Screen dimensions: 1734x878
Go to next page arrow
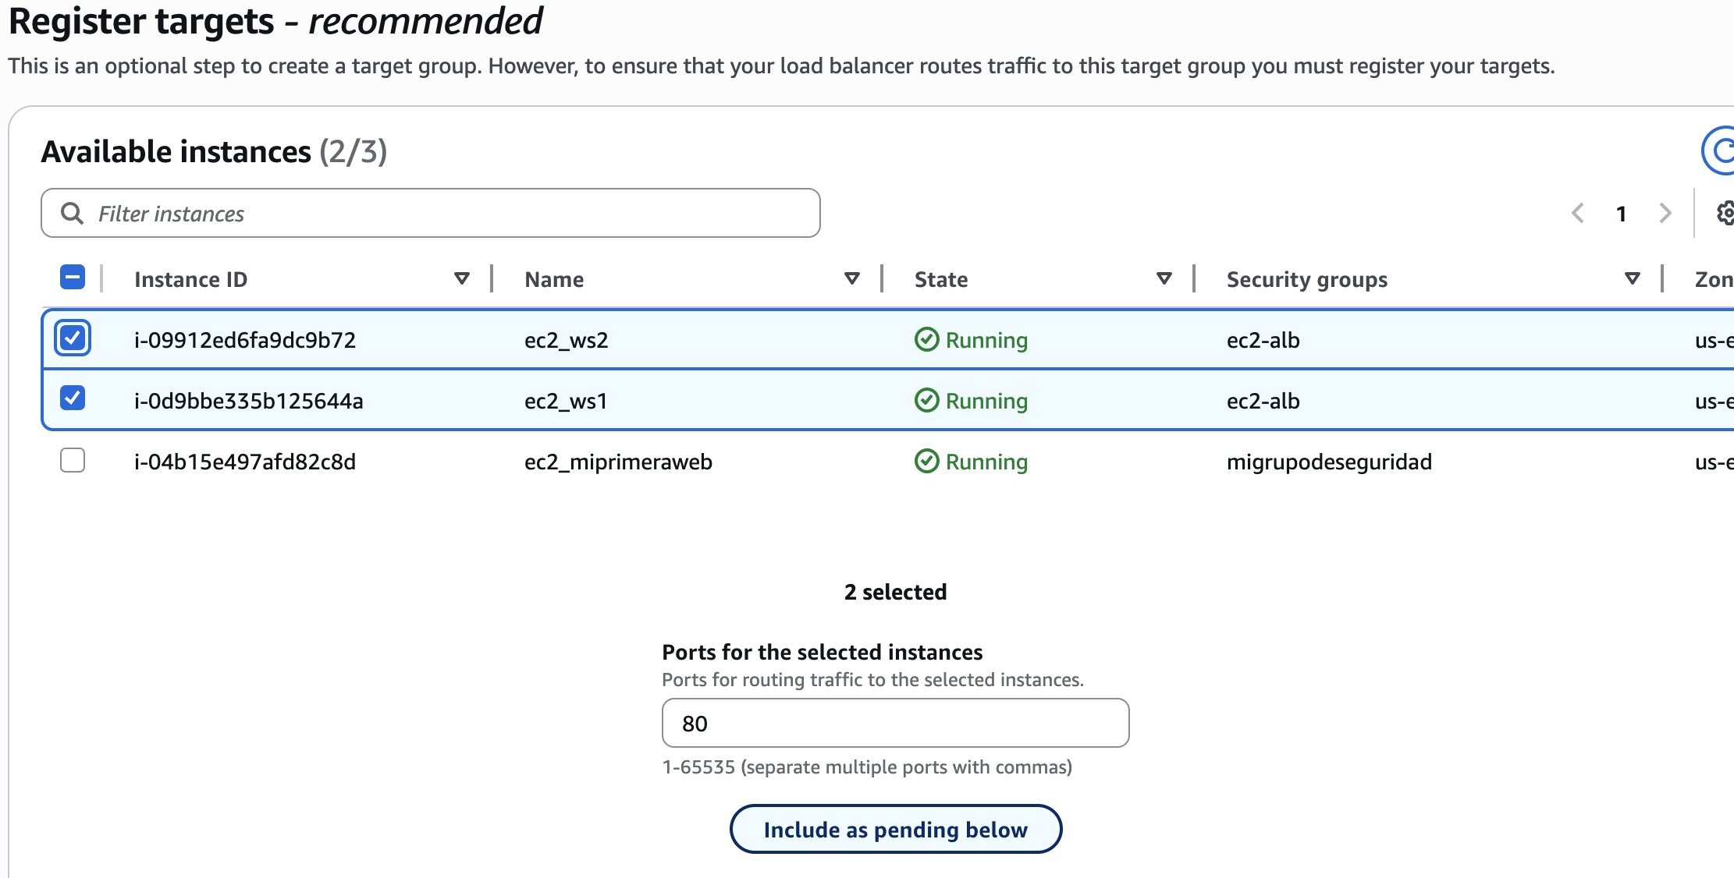pos(1665,213)
